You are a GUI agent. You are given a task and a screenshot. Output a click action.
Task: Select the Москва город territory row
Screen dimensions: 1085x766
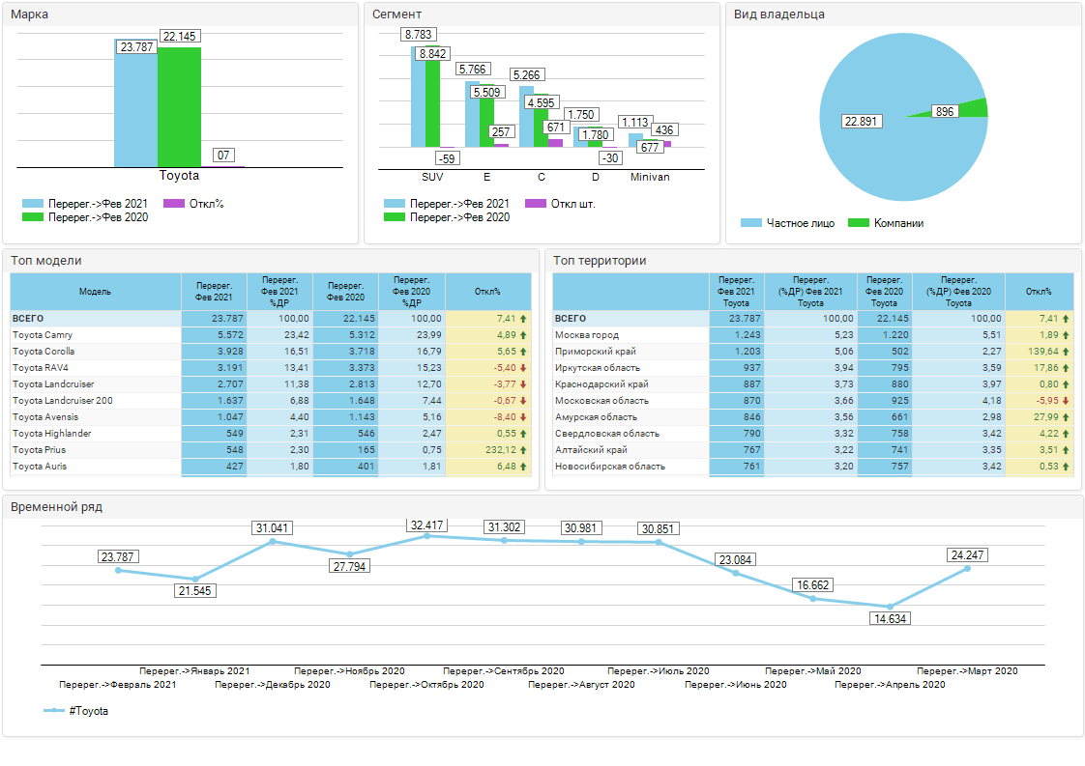point(813,335)
